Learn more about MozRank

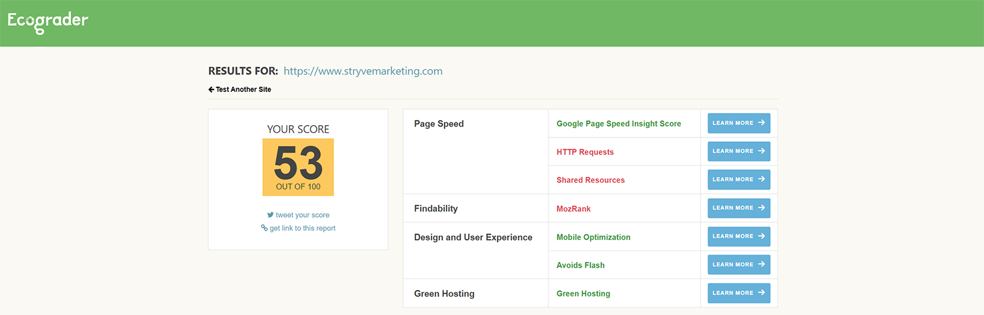739,208
